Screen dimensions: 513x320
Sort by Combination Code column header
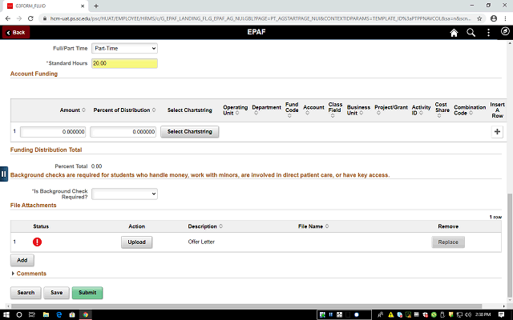pos(470,110)
